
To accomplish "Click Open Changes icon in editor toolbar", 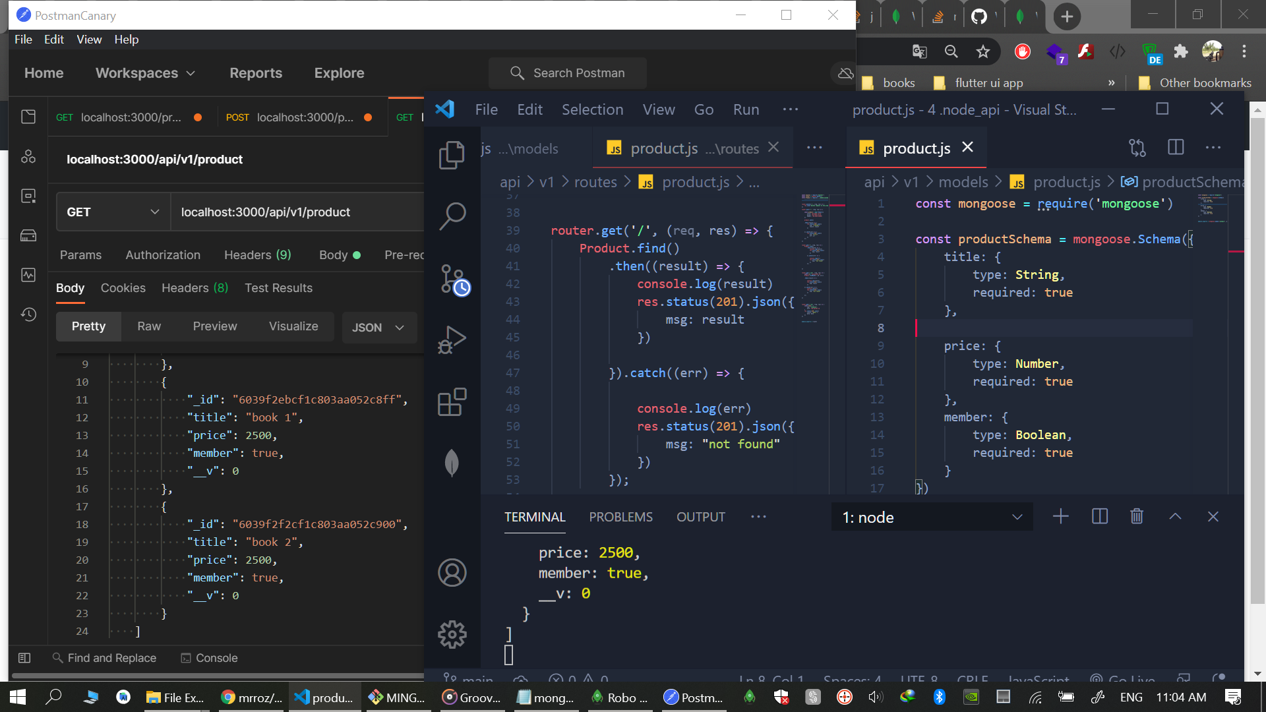I will pos(1137,148).
